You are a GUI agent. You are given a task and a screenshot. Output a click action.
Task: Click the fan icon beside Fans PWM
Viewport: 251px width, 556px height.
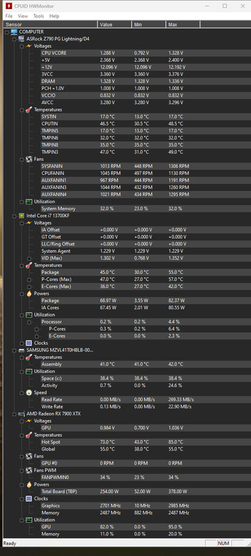(29, 471)
